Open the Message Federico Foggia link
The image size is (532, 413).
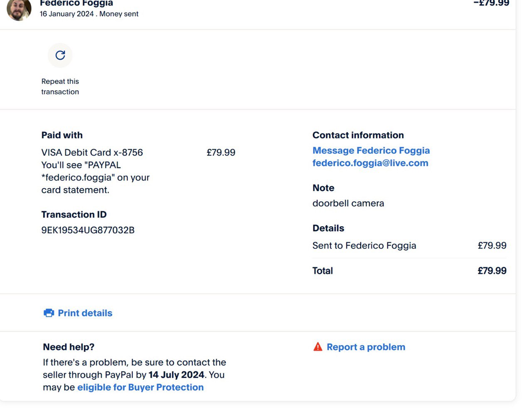[371, 150]
